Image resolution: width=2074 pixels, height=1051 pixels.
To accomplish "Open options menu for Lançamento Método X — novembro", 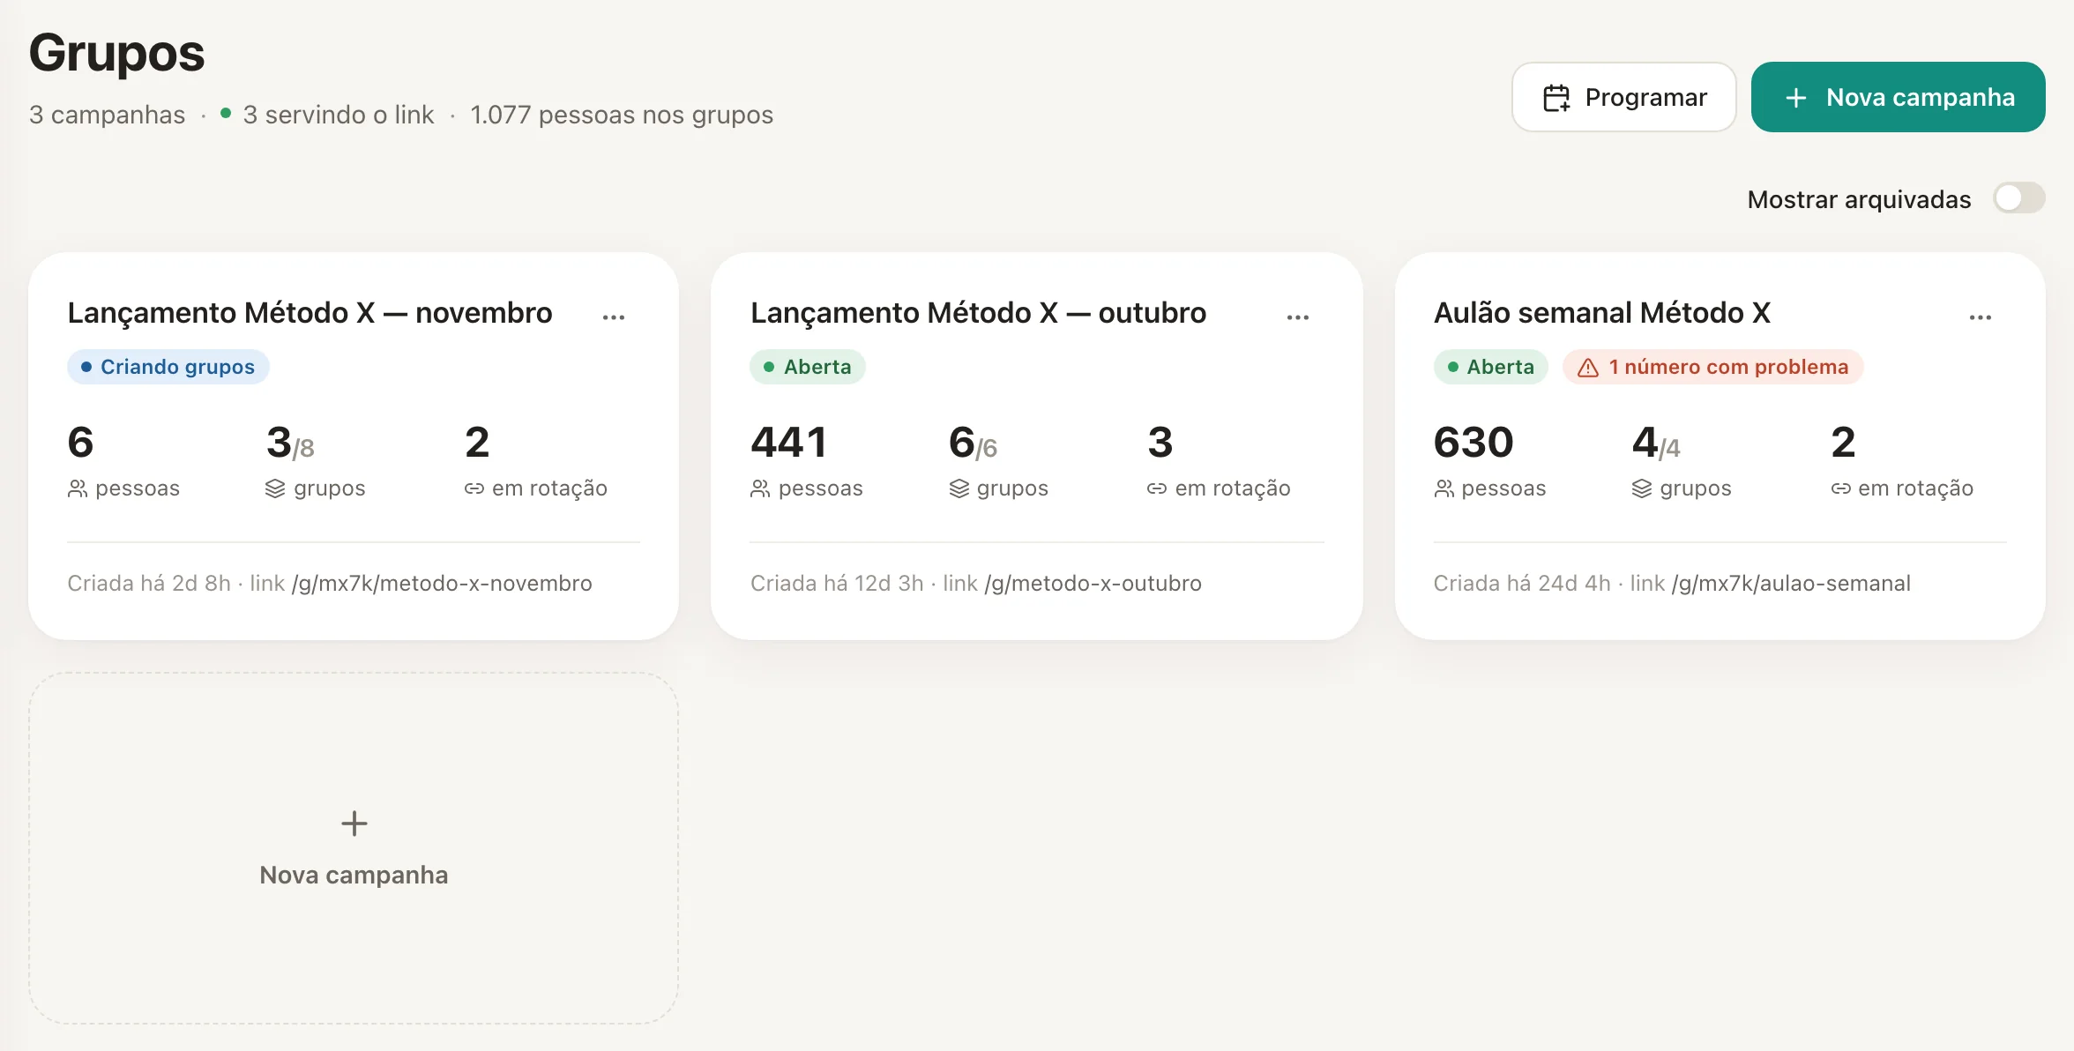I will point(614,317).
